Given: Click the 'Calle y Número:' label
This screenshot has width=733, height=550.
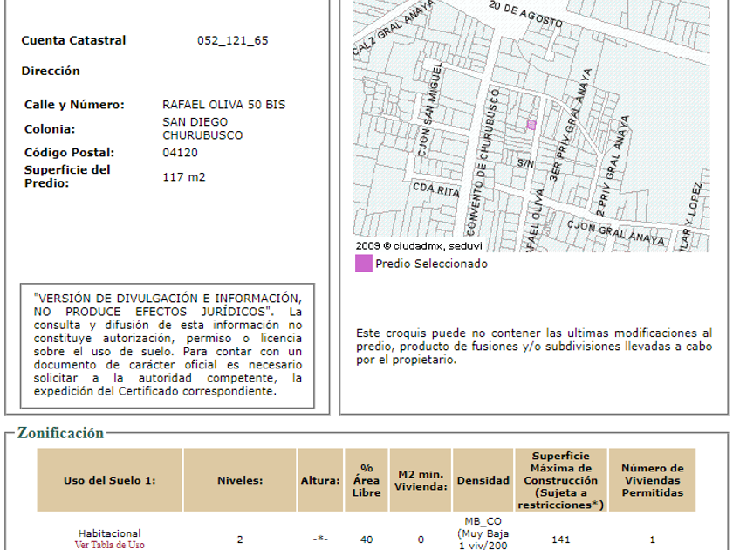Looking at the screenshot, I should 74,105.
